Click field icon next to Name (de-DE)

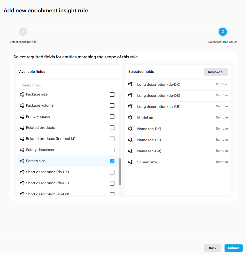pyautogui.click(x=131, y=140)
